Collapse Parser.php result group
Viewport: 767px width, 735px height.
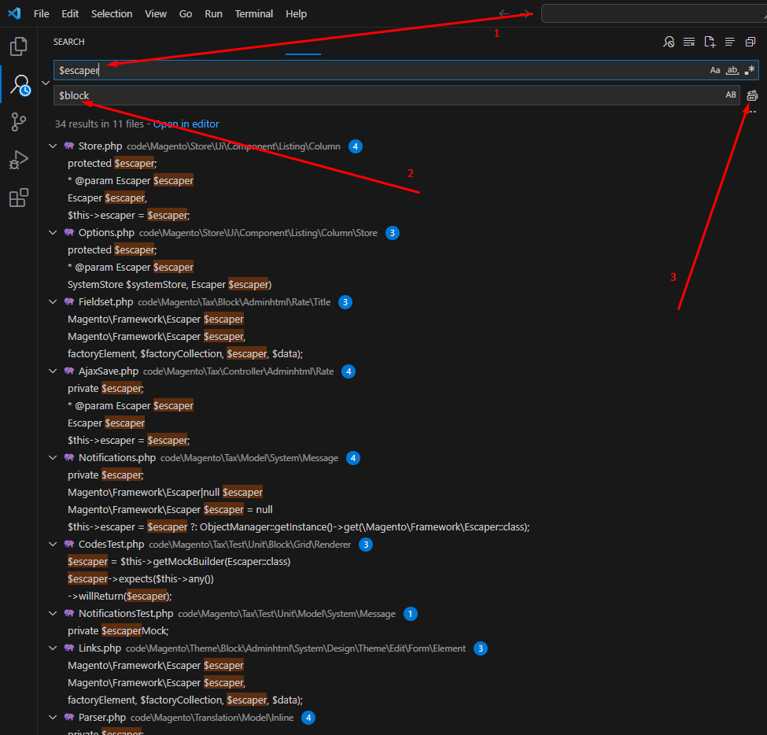53,718
